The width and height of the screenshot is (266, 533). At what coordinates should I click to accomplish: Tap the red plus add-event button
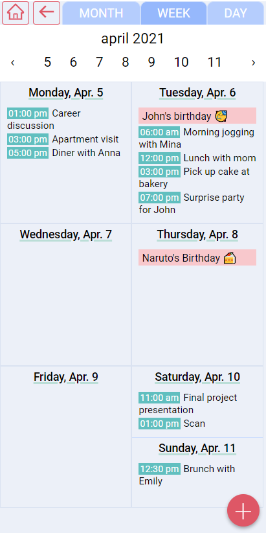[243, 510]
